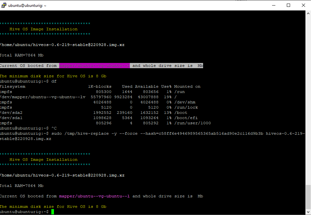Click the 'sudo /tmp/hive-replace' command text
This screenshot has height=215, width=311.
[x=80, y=133]
